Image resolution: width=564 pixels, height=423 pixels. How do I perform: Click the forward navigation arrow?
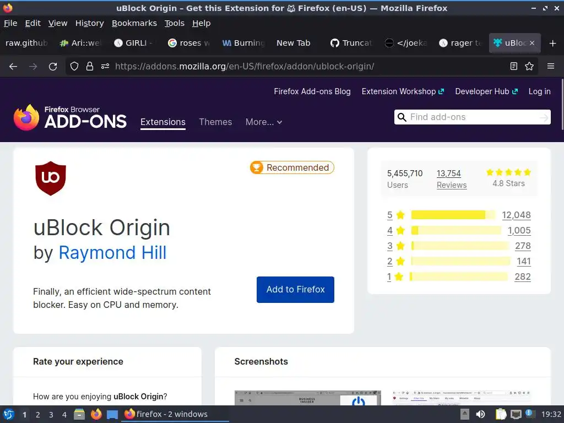[33, 67]
